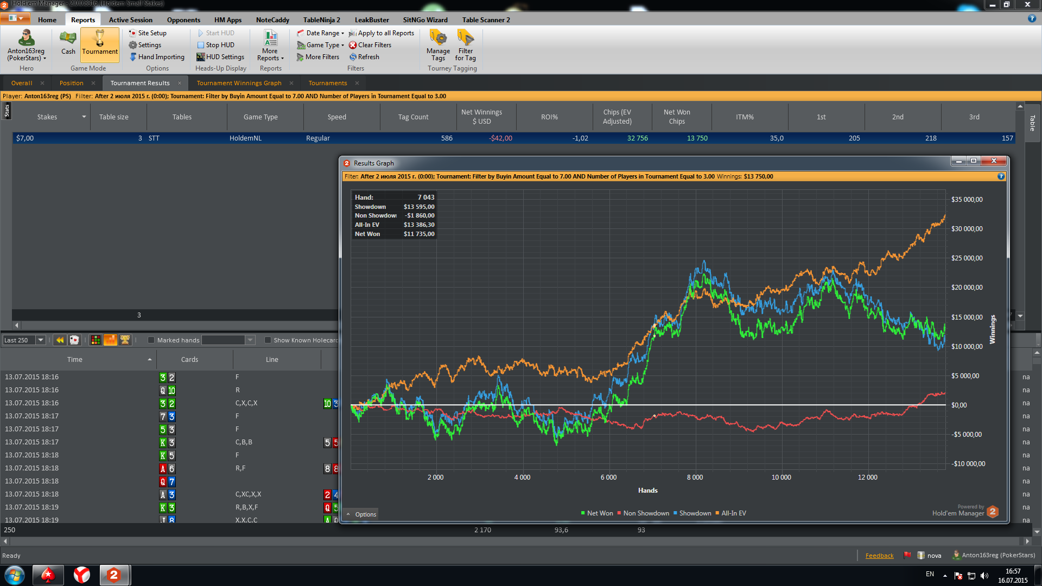The image size is (1042, 586).
Task: Click the Filter for Tag icon
Action: (465, 46)
